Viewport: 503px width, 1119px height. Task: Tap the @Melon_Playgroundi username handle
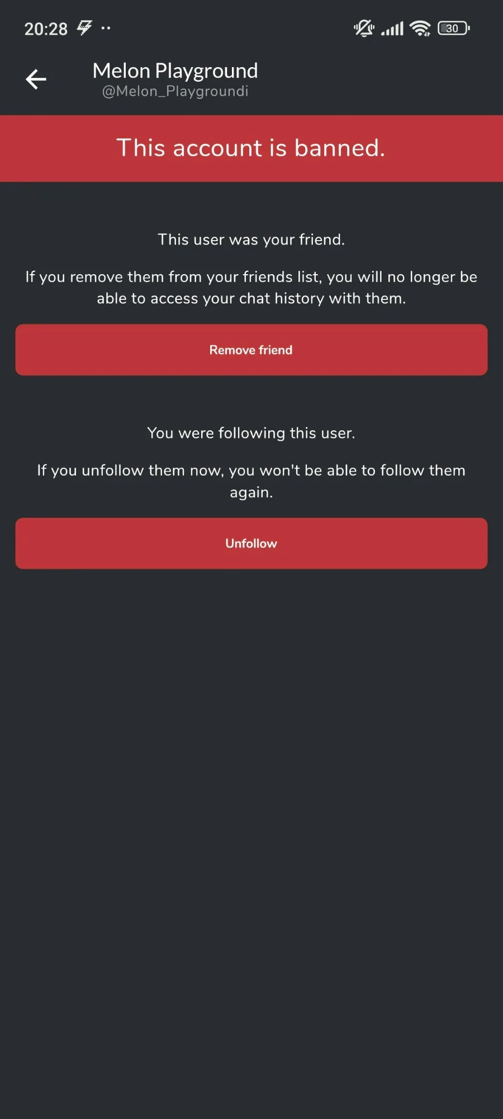(175, 91)
